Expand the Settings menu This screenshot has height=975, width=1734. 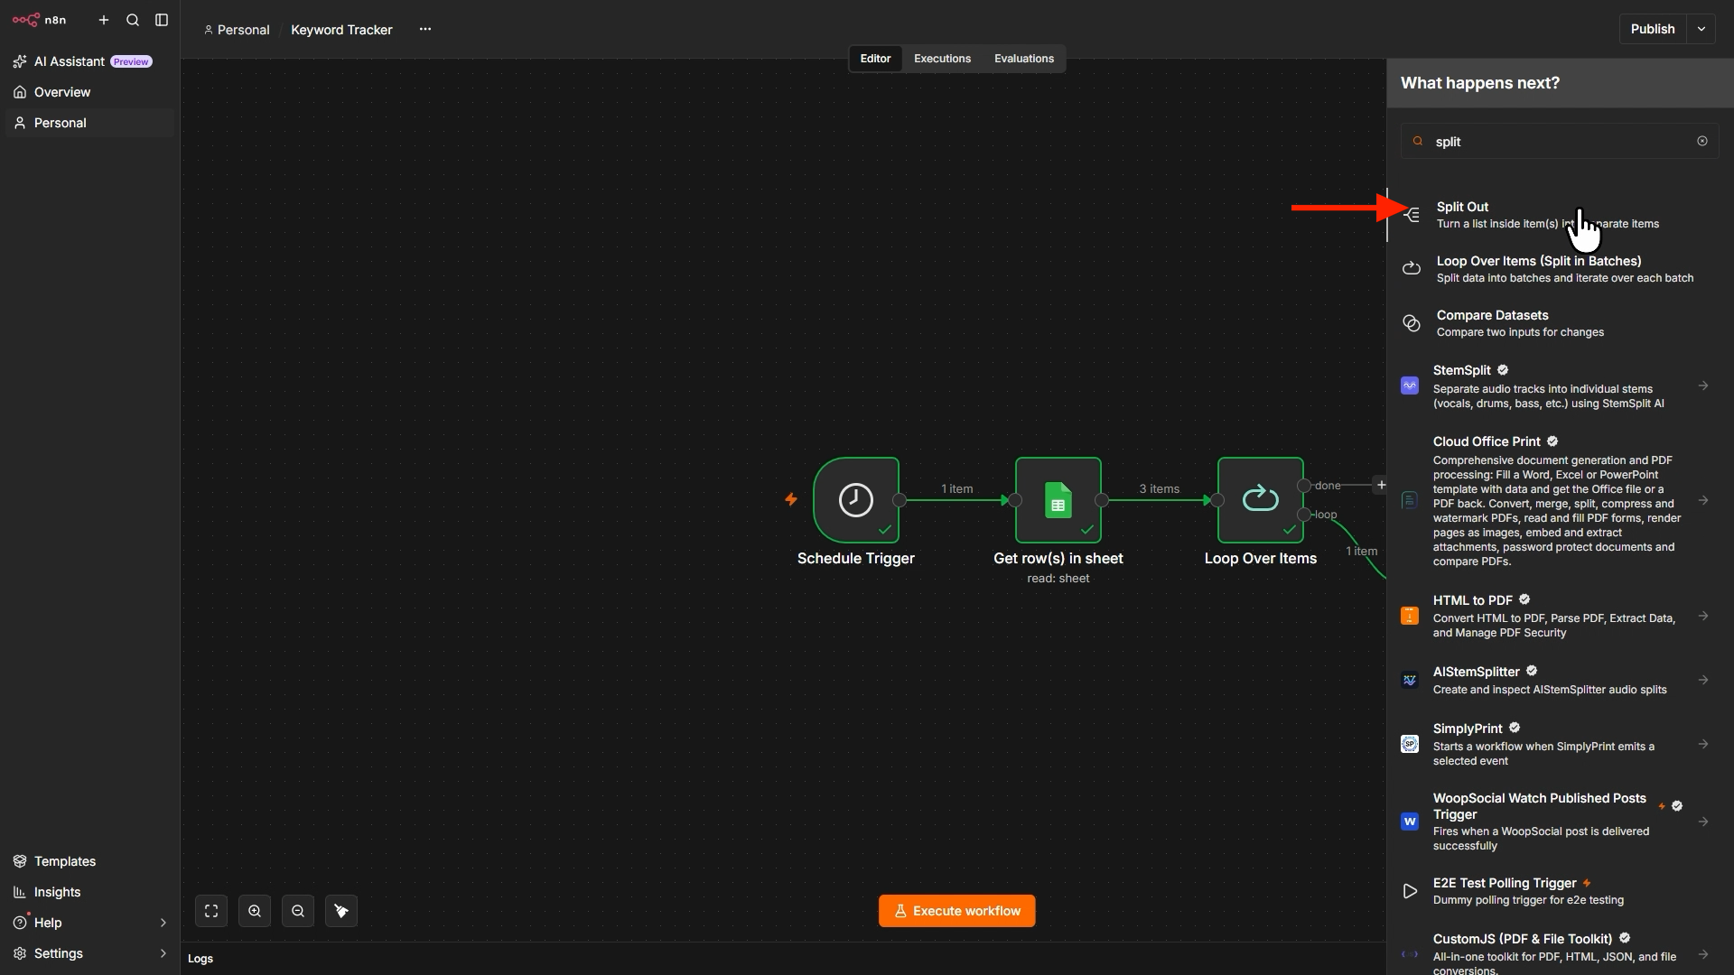click(x=89, y=953)
